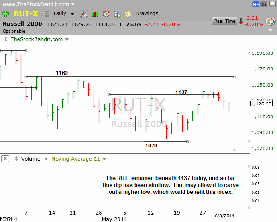Select the Daily timeframe label

click(60, 14)
